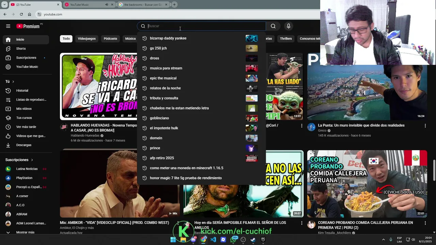Open the YouTube hamburger guide menu

(x=8, y=26)
